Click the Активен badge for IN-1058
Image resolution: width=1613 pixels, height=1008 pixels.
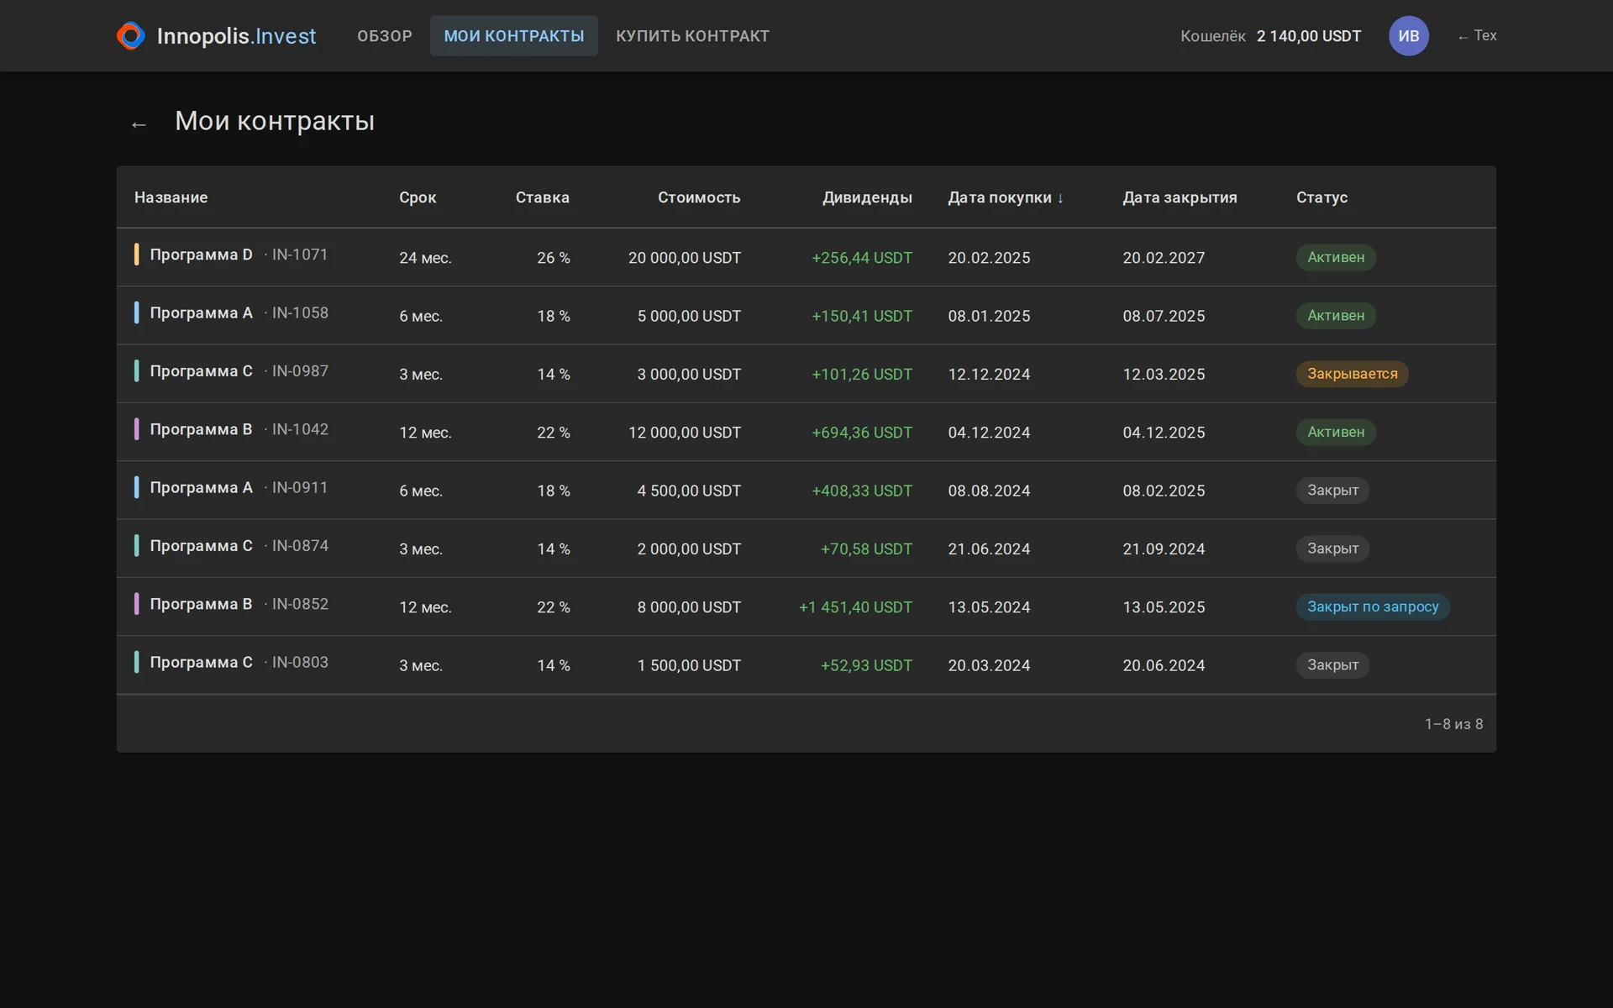pyautogui.click(x=1336, y=316)
